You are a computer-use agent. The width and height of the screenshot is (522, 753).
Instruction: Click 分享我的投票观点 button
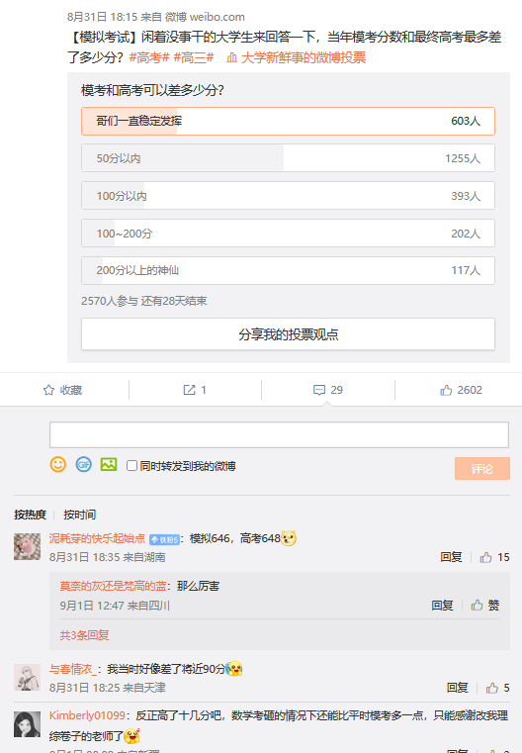click(x=288, y=334)
